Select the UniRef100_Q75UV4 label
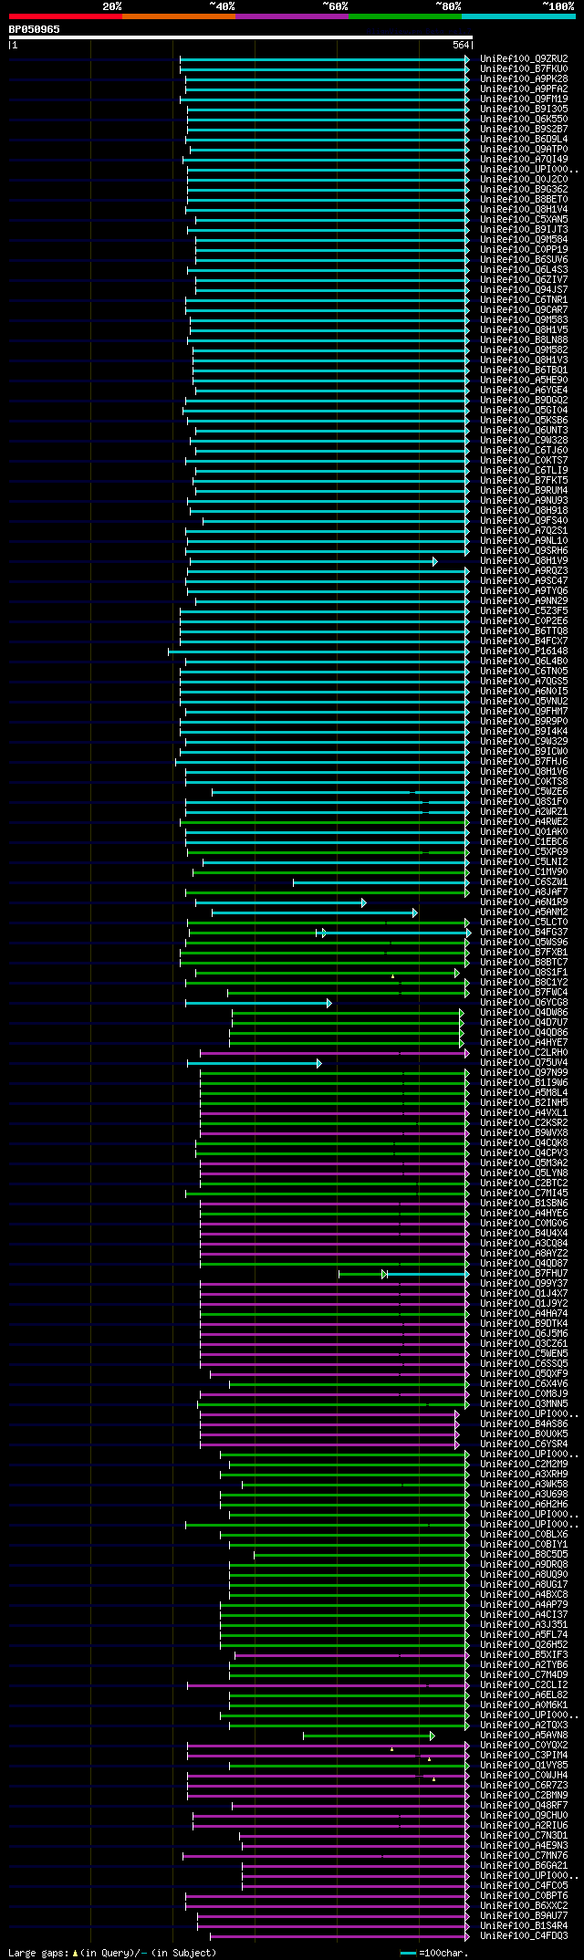The image size is (584, 1960). pos(524,1062)
